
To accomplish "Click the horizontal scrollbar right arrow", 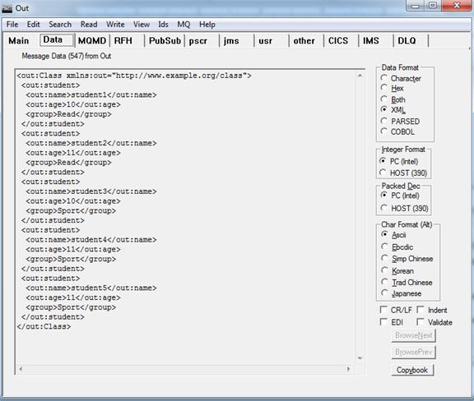I will pyautogui.click(x=349, y=369).
